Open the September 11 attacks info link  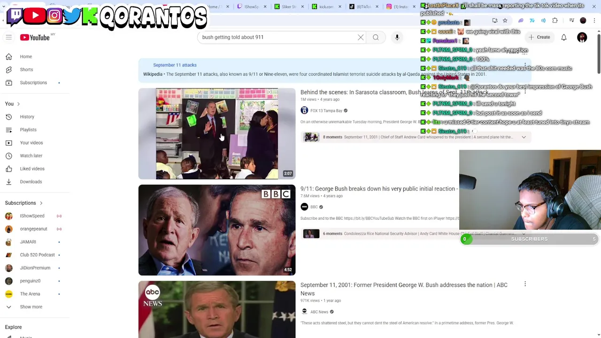click(x=175, y=65)
